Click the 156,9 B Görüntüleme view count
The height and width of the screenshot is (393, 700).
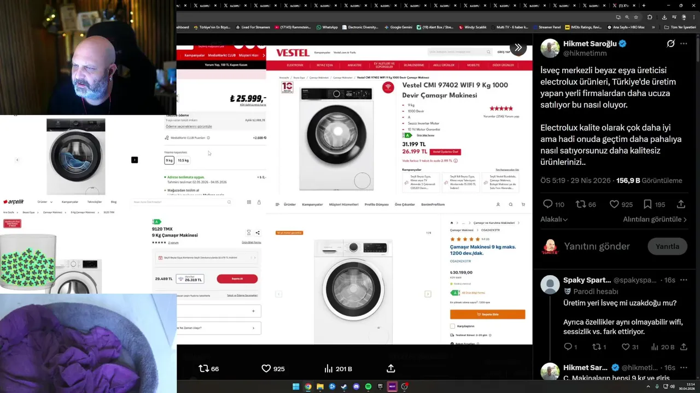click(649, 180)
